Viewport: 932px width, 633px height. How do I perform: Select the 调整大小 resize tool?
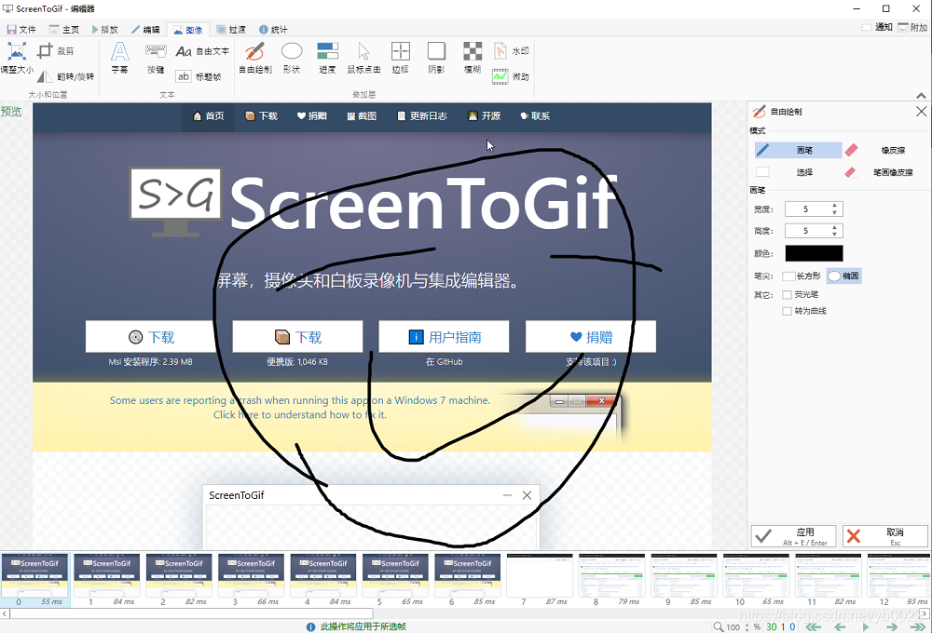17,59
